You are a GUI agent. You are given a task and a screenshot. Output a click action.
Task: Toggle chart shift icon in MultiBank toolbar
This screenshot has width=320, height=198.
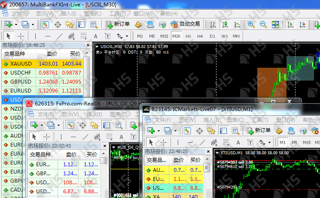click(x=302, y=25)
